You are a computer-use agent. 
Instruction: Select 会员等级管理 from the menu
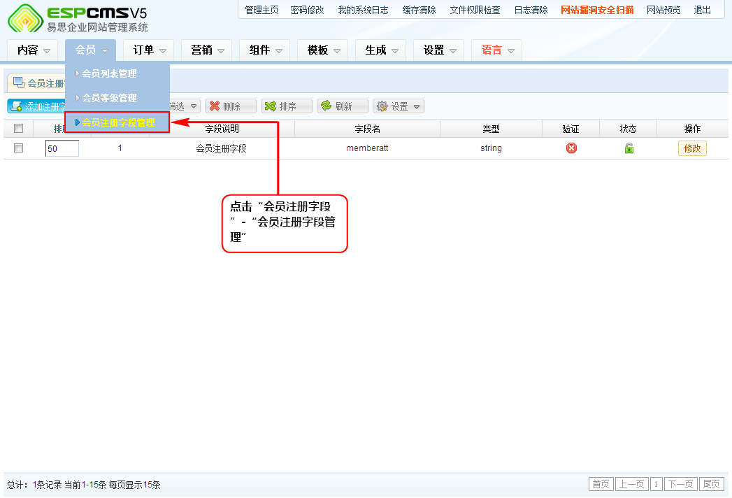(110, 98)
